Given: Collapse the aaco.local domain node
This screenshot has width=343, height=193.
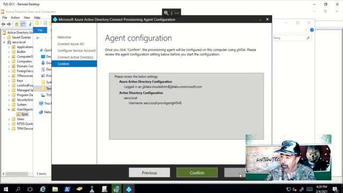Looking at the screenshot, I should 4,42.
